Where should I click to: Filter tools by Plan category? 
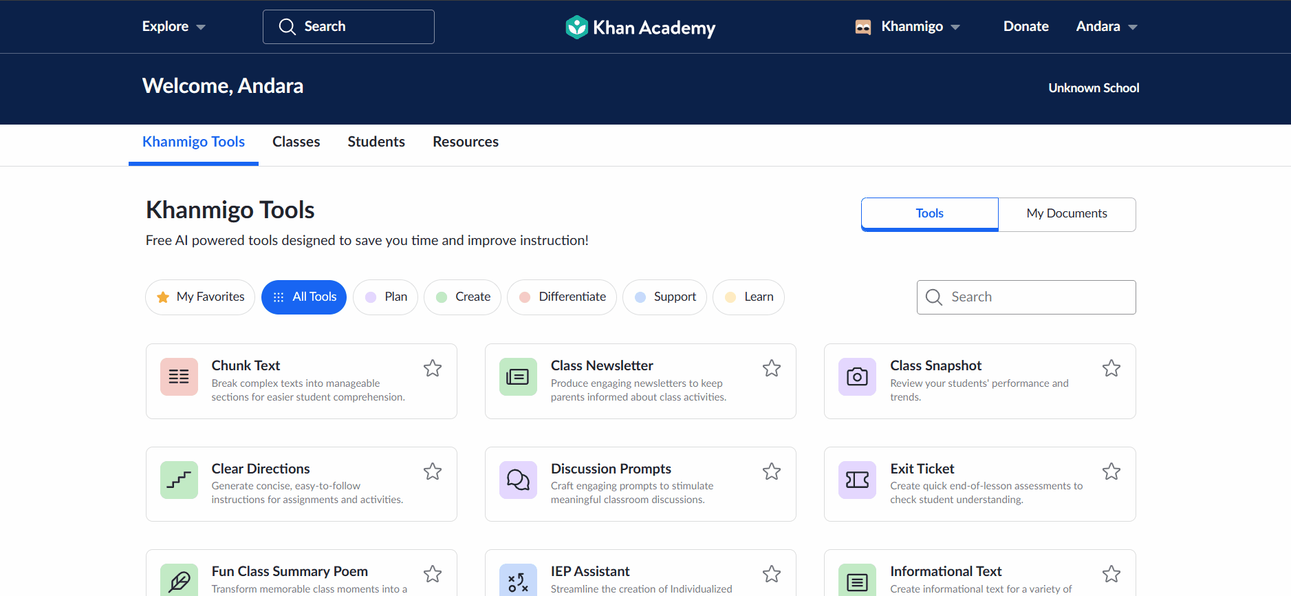386,297
